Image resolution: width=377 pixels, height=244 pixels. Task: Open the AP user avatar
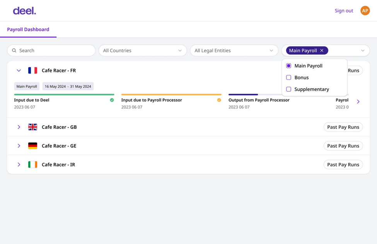click(x=365, y=10)
